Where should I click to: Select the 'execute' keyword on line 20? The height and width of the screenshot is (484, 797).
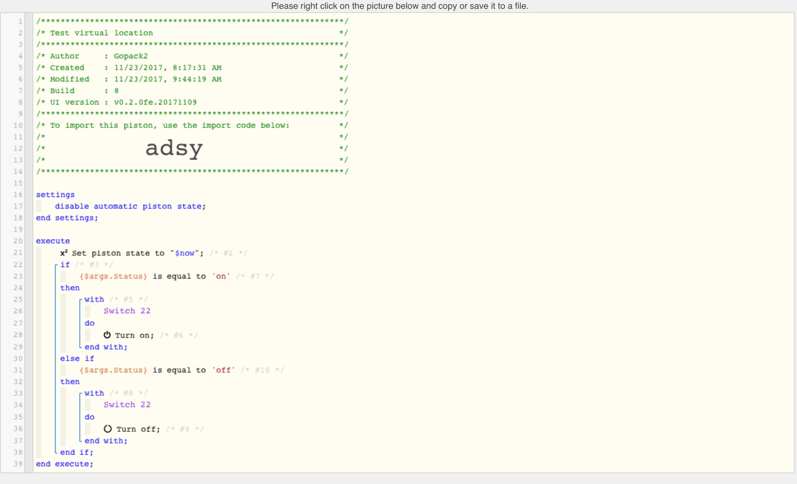point(53,241)
